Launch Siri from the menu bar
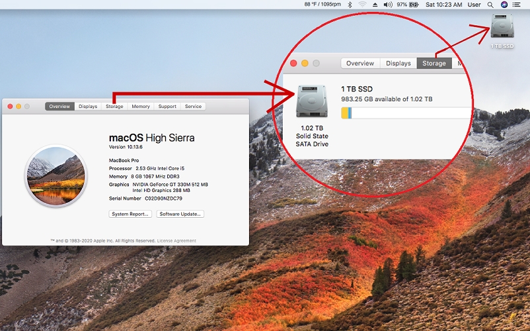The height and width of the screenshot is (331, 530). coord(504,5)
